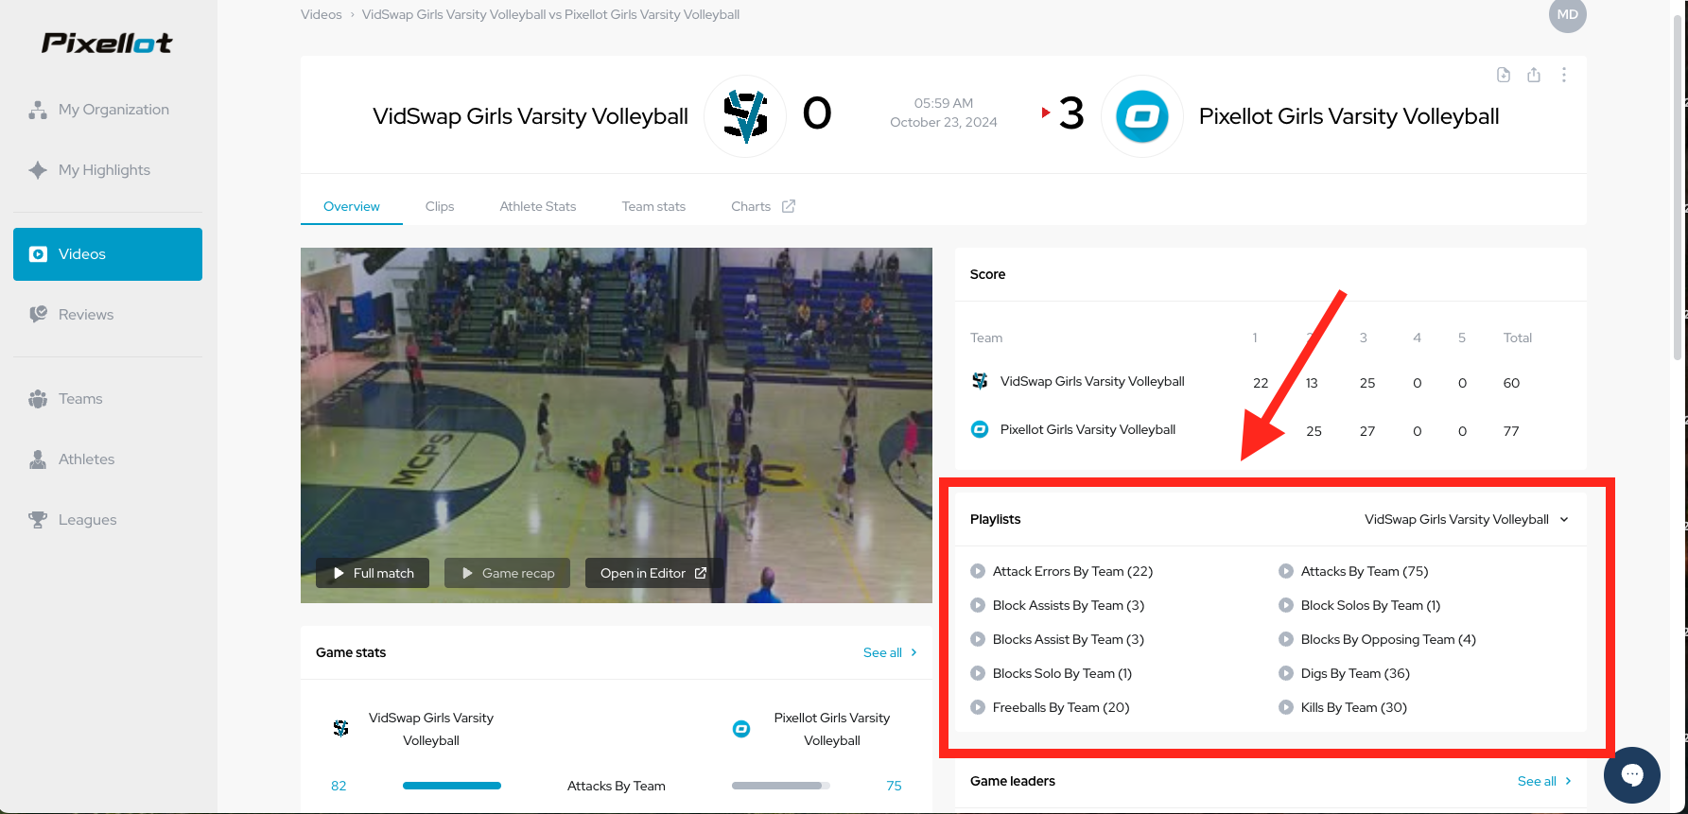Image resolution: width=1688 pixels, height=814 pixels.
Task: Click the share icon in header
Action: point(1534,75)
